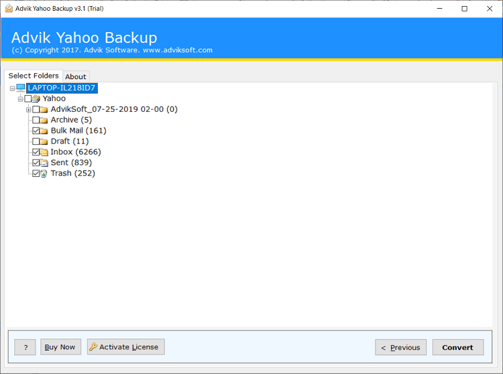Image resolution: width=503 pixels, height=374 pixels.
Task: Check the Archive (5) checkbox
Action: [x=36, y=120]
